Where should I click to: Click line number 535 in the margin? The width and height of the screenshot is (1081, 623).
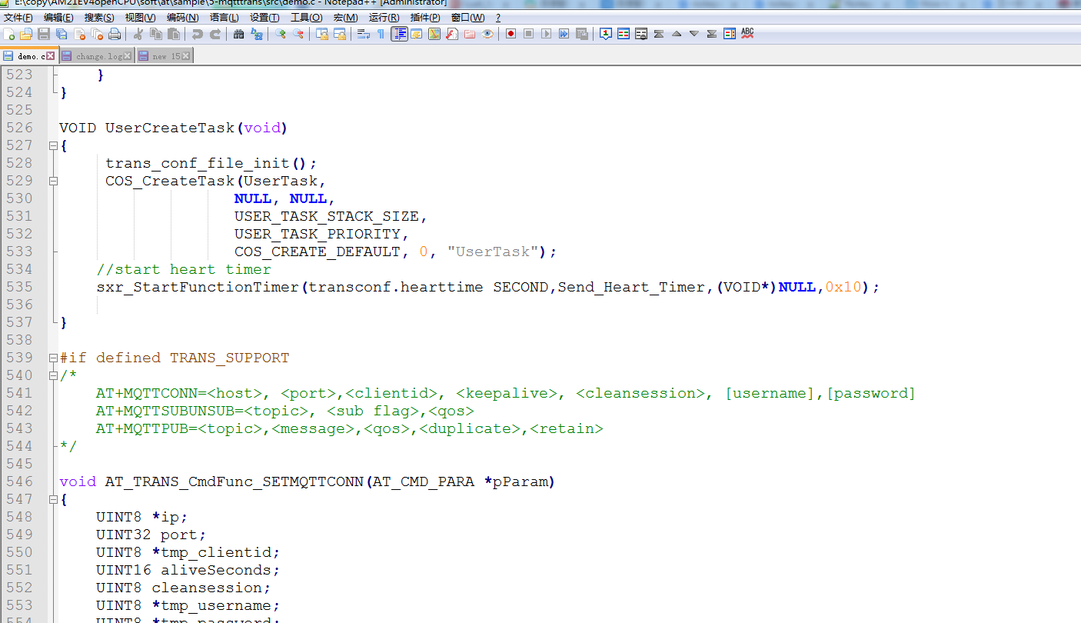pos(19,287)
